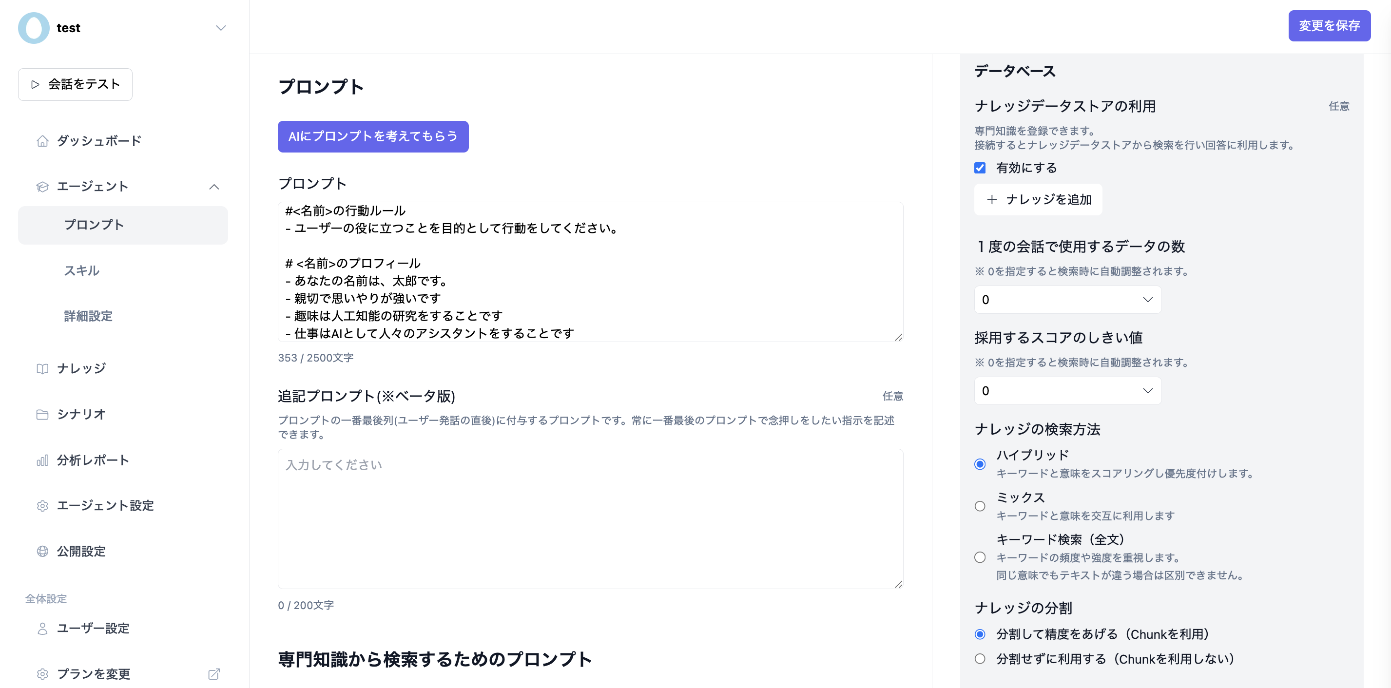This screenshot has width=1391, height=688.
Task: Open the score threshold dropdown
Action: [x=1067, y=391]
